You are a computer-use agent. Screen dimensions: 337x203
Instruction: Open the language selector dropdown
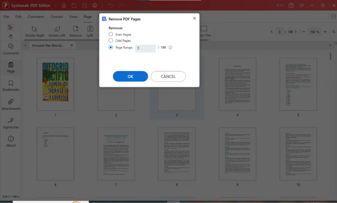tap(278, 5)
